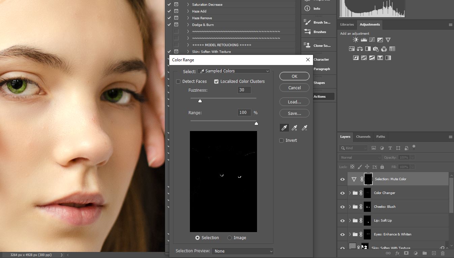Hide the Cheeks: Blush layer group
The height and width of the screenshot is (258, 454).
click(342, 207)
